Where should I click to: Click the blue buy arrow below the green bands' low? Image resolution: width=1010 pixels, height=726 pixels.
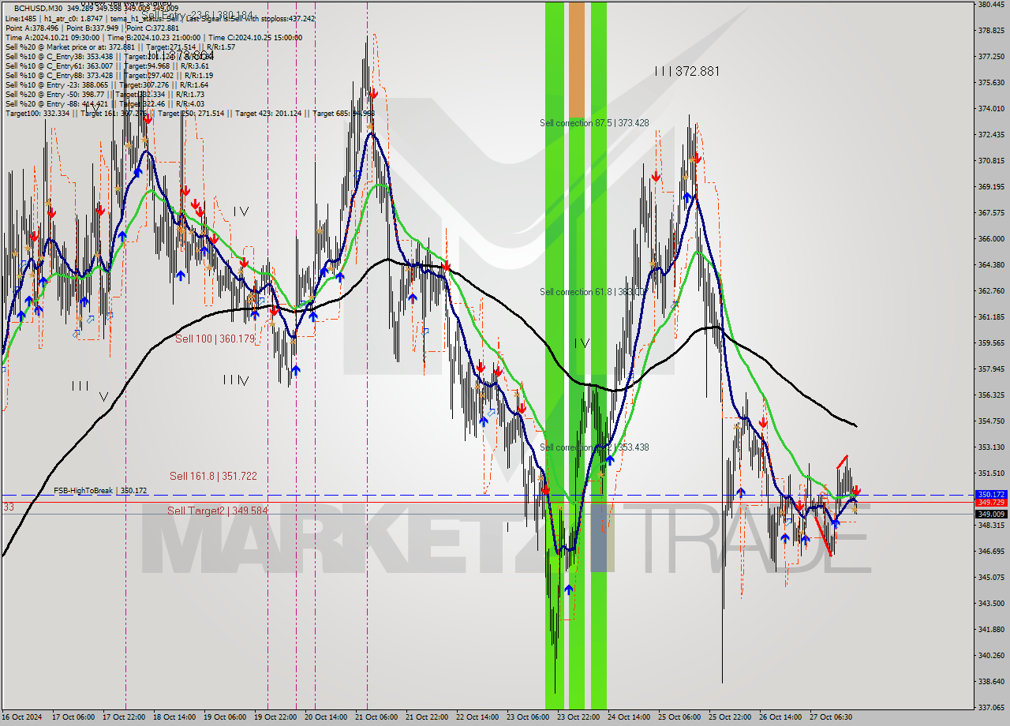[x=569, y=589]
